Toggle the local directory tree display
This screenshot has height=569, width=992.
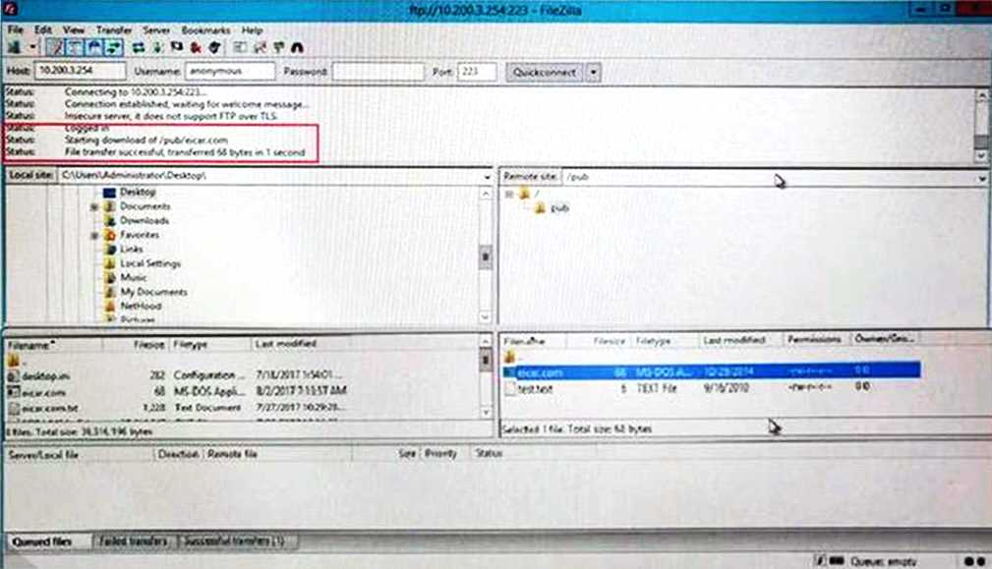(x=75, y=47)
